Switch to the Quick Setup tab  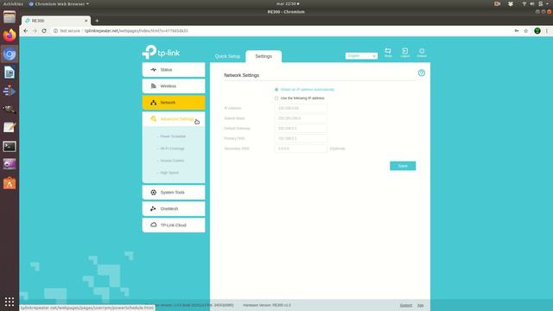227,56
